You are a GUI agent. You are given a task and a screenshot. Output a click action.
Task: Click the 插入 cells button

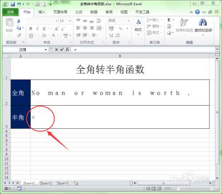click(155, 20)
